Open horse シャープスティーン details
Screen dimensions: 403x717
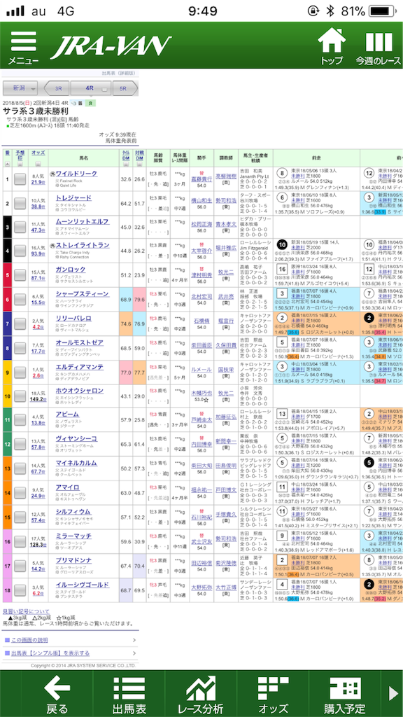(x=82, y=293)
